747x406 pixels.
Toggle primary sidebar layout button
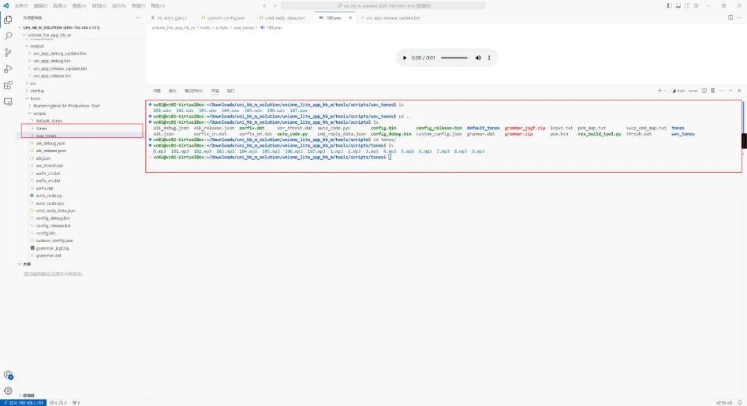tap(669, 6)
